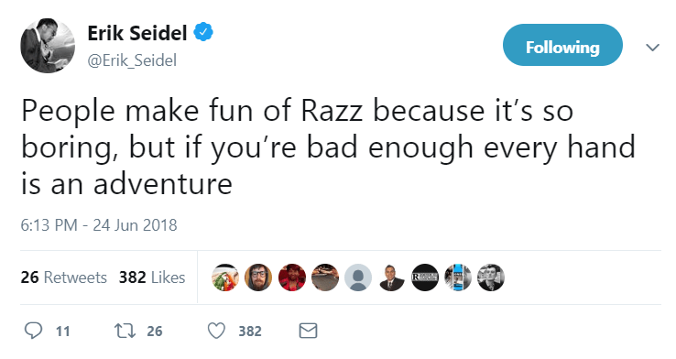
Task: Open the suited man avatar
Action: point(392,277)
